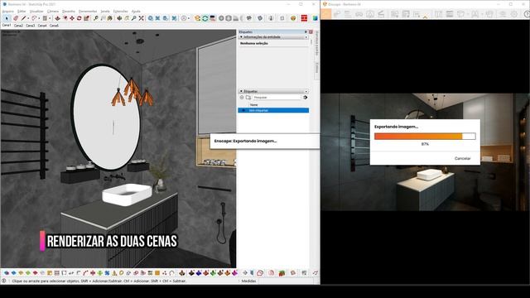The width and height of the screenshot is (530, 298).
Task: Click the Nome column header in tags
Action: (254, 105)
